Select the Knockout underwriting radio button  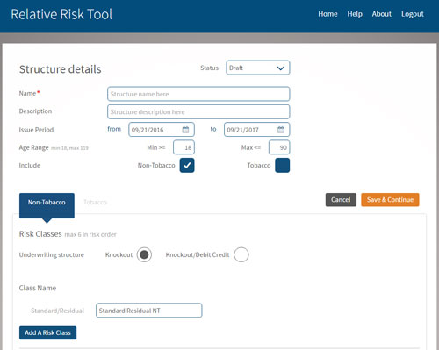144,254
